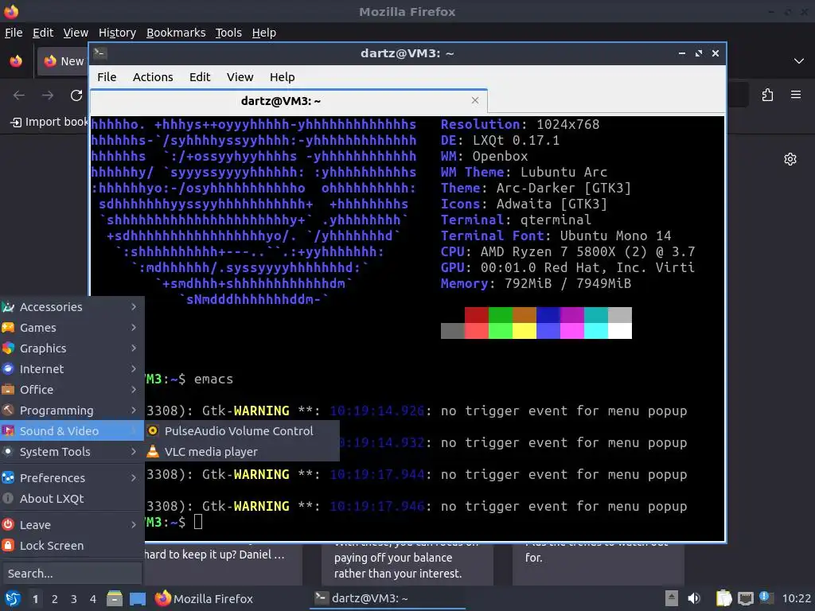Open Firefox History menu

(x=118, y=33)
